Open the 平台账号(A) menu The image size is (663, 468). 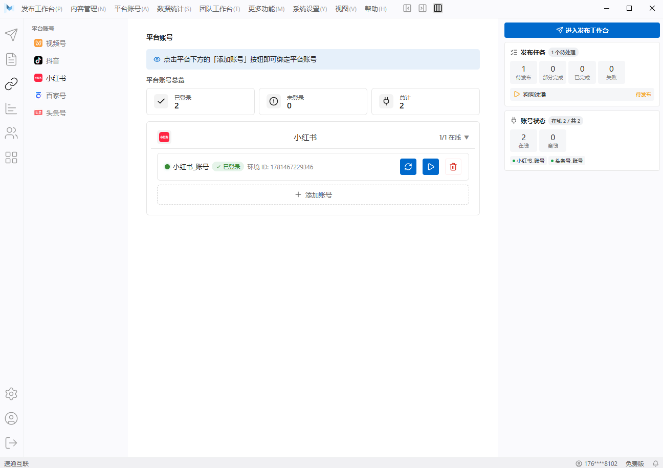tap(132, 9)
